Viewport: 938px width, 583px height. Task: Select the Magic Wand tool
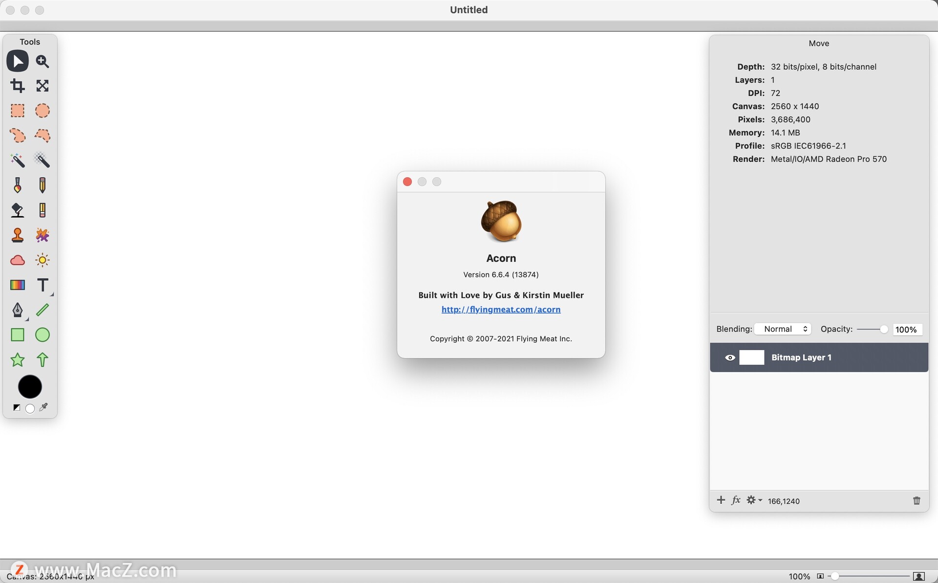pyautogui.click(x=18, y=160)
